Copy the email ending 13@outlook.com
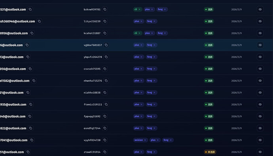Screen dimensions: 273x156 28,57
